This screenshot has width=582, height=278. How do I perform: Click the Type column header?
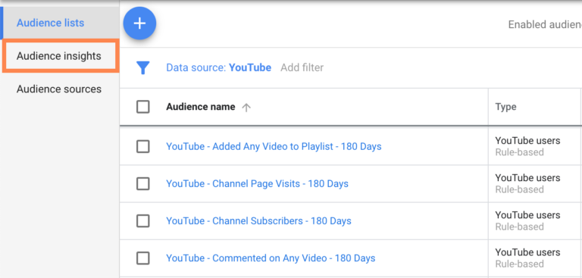click(x=505, y=107)
